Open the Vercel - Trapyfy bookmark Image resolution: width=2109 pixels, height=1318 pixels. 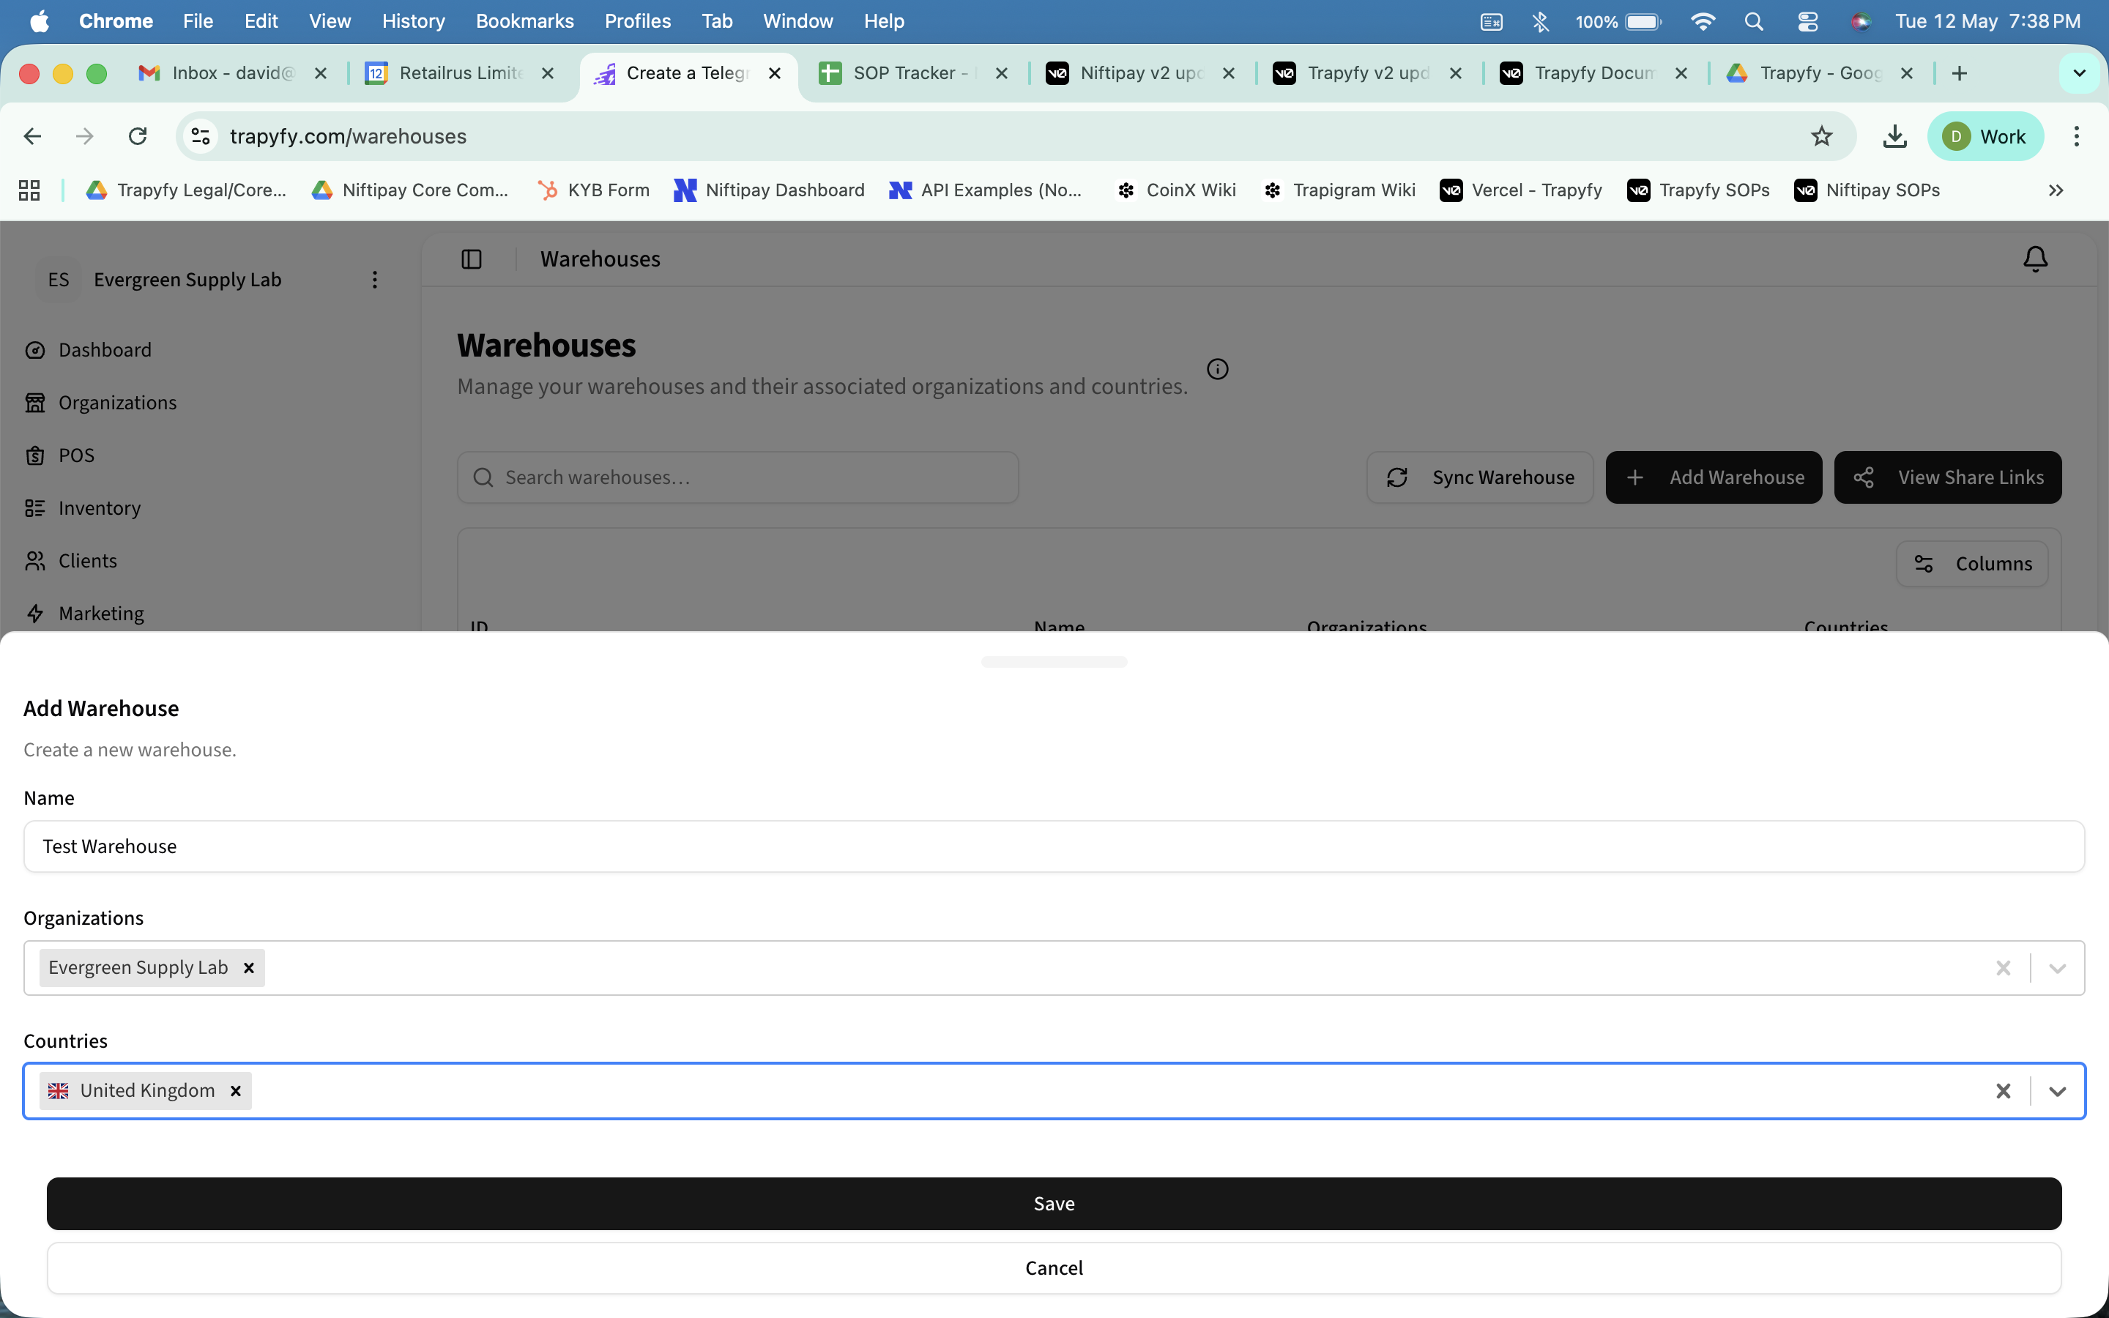click(1521, 190)
